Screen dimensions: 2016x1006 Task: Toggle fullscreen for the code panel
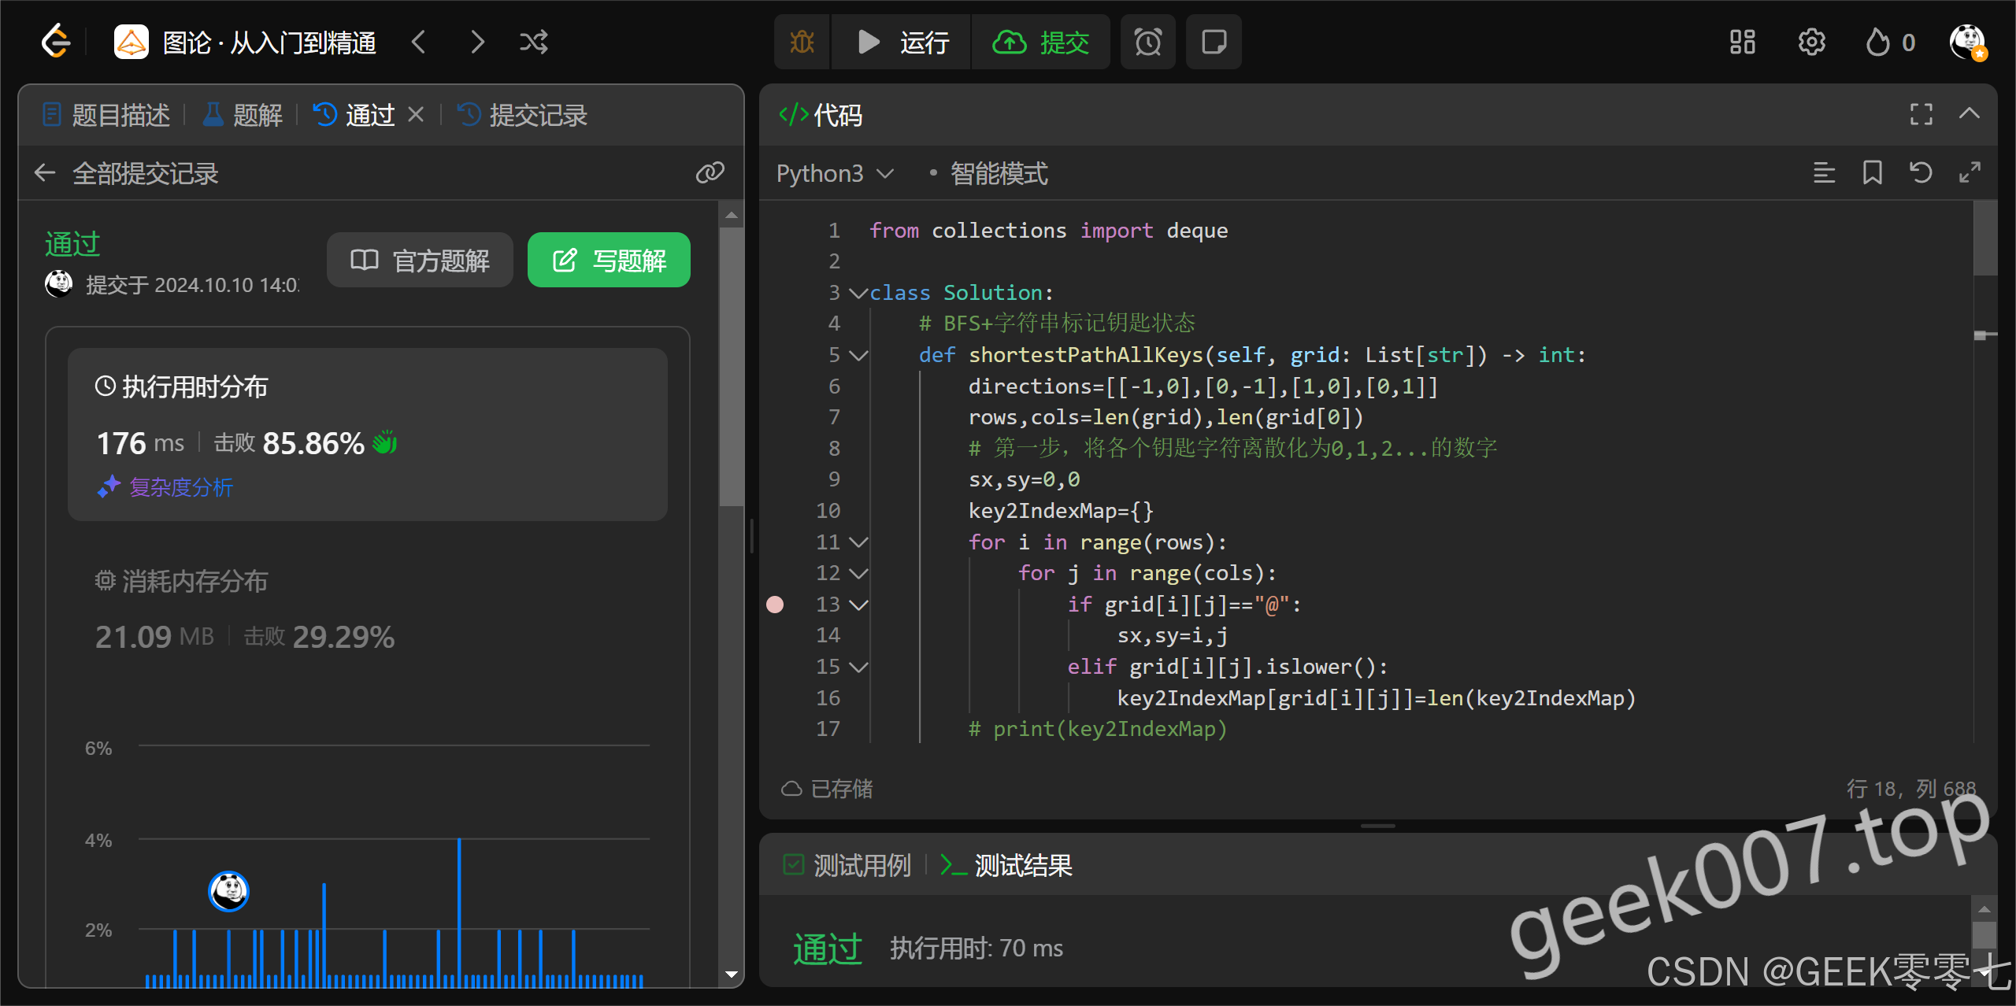click(1921, 114)
